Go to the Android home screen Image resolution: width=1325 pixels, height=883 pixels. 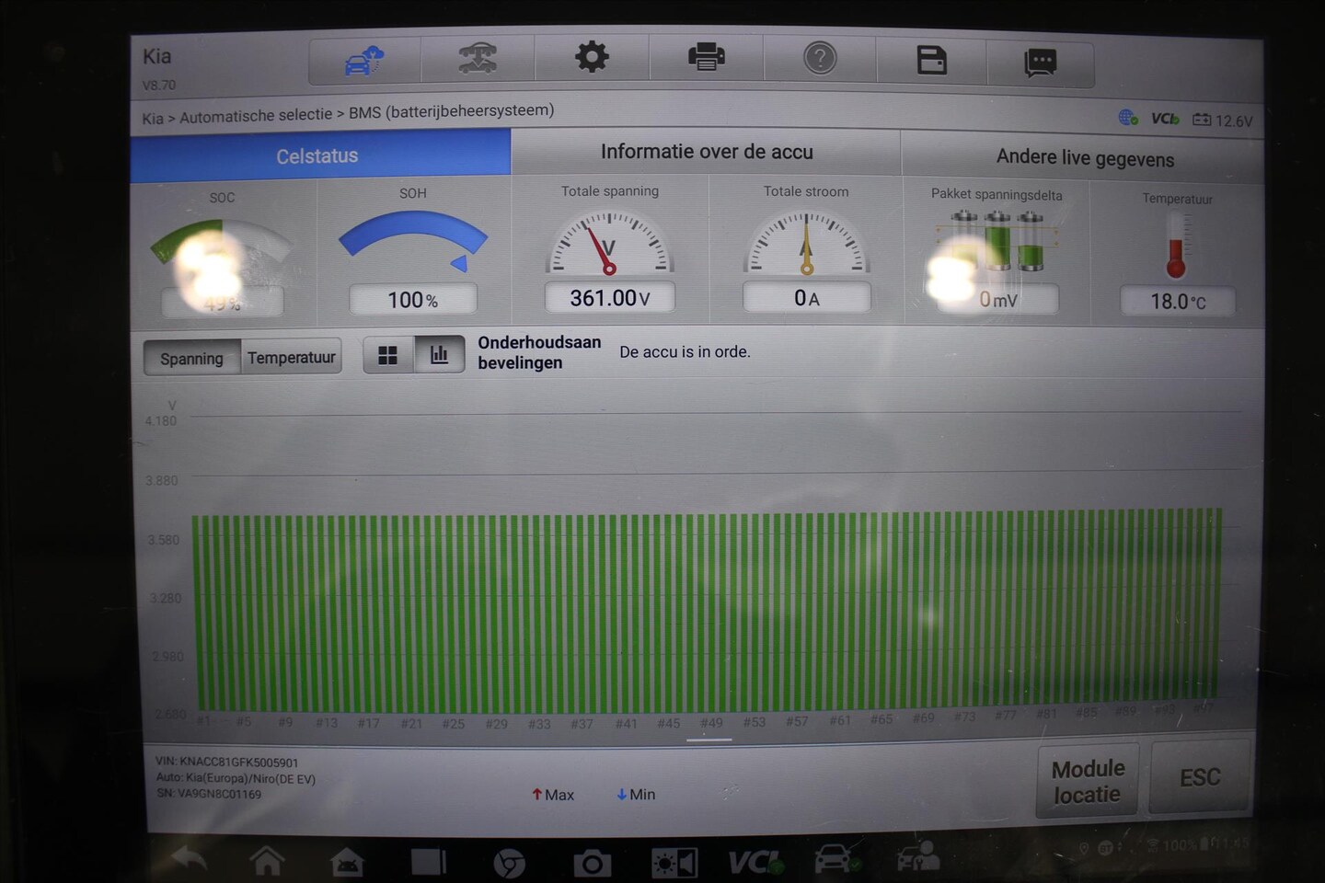(x=268, y=861)
